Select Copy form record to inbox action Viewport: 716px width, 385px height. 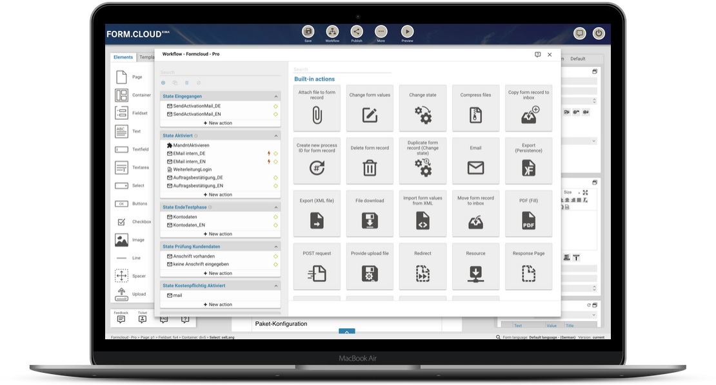[529, 108]
